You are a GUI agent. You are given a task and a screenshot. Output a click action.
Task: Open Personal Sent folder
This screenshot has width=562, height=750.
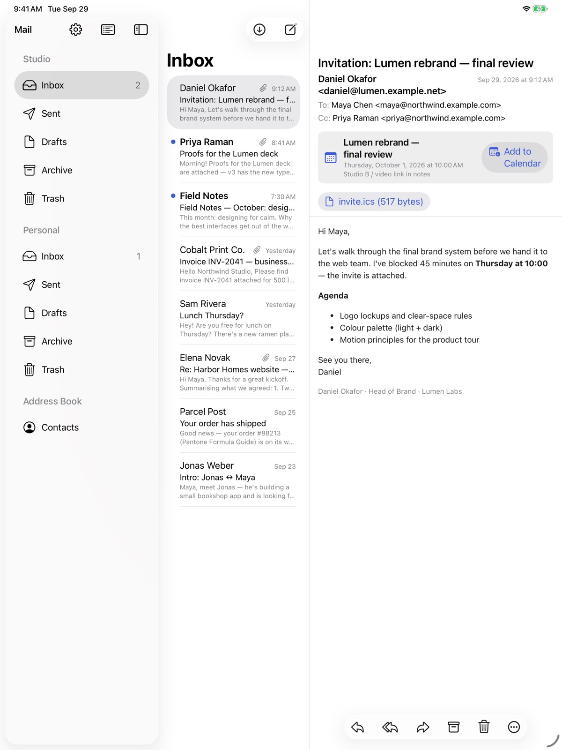click(81, 285)
